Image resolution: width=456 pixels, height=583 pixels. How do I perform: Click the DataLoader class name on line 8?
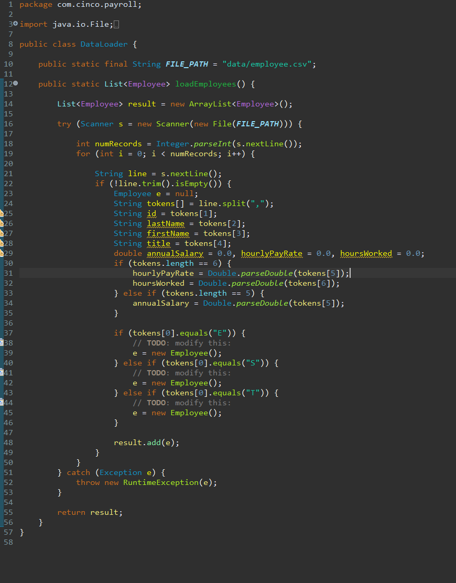click(104, 44)
